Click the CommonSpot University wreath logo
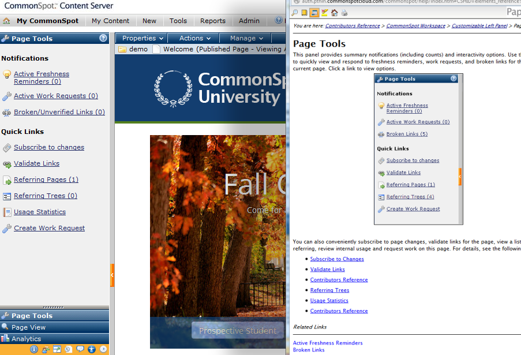 [x=173, y=89]
